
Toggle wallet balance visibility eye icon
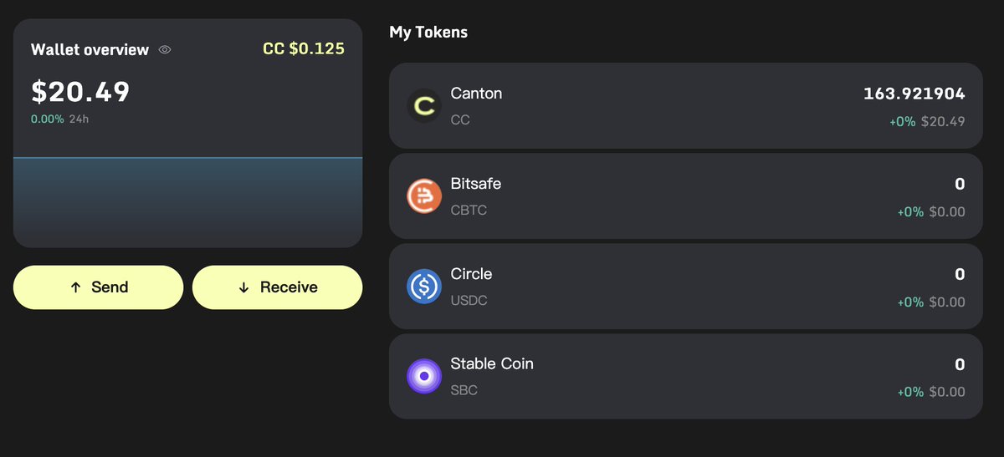(x=165, y=50)
